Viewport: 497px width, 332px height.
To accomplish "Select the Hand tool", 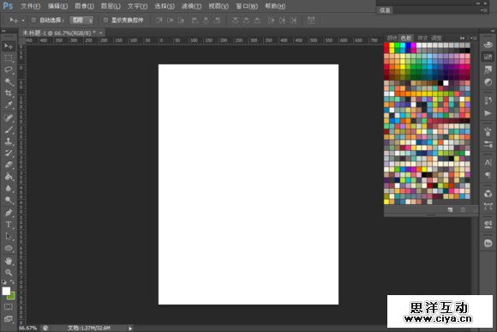I will [x=9, y=261].
